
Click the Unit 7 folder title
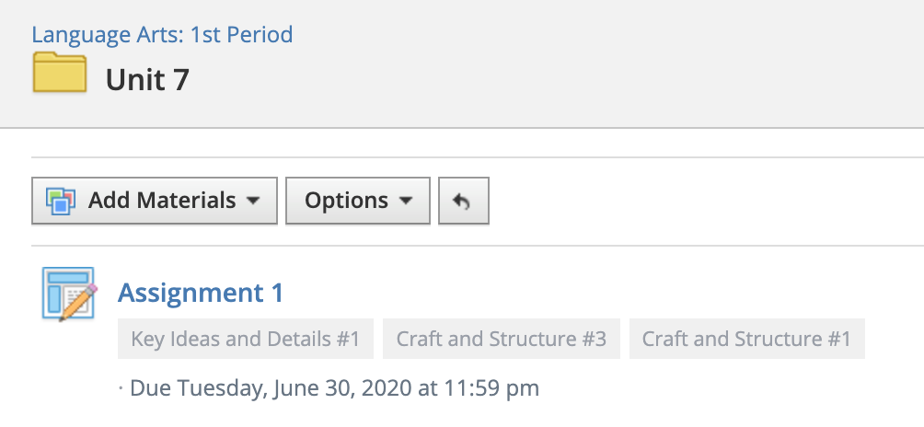tap(147, 80)
